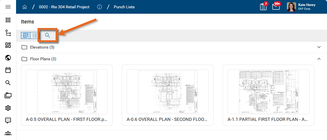Open A-0.5 Overall Plan First Floor thumbnail
327x140 pixels.
67,92
